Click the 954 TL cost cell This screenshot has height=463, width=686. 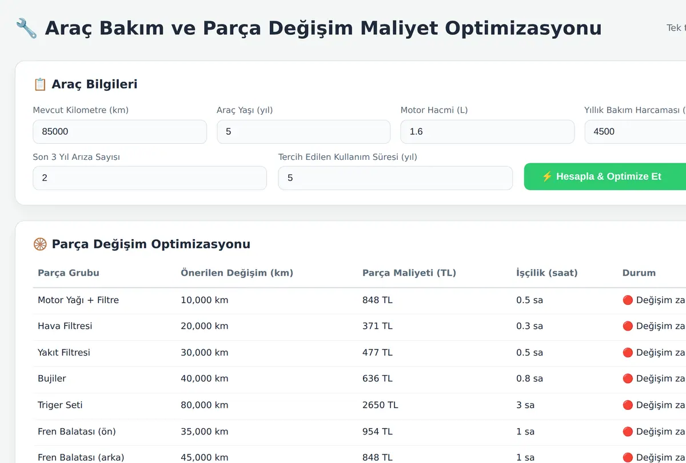(x=377, y=432)
